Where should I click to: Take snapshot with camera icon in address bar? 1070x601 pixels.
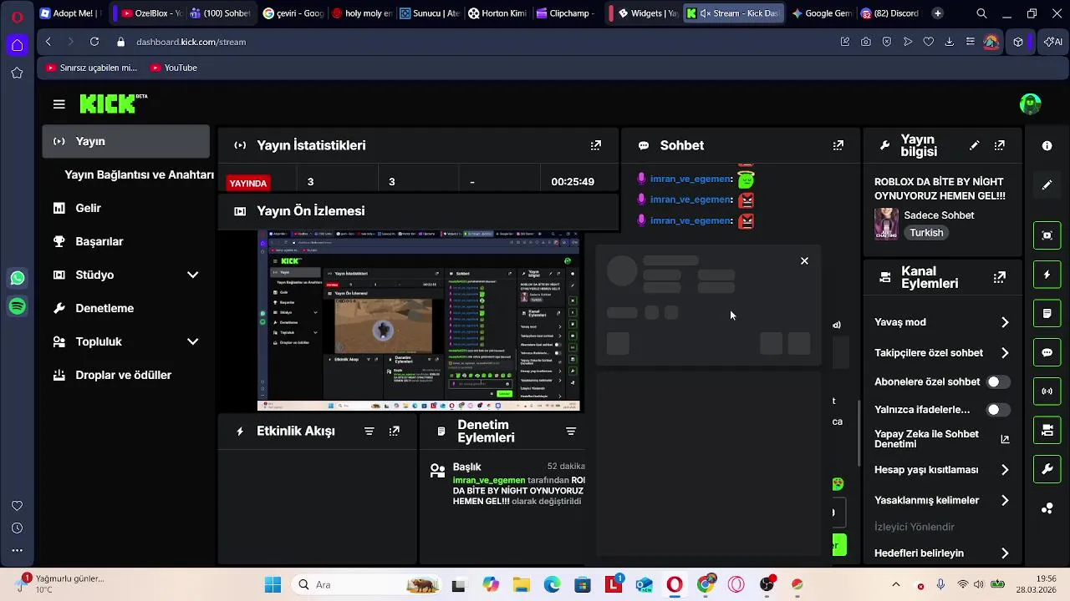coord(865,42)
